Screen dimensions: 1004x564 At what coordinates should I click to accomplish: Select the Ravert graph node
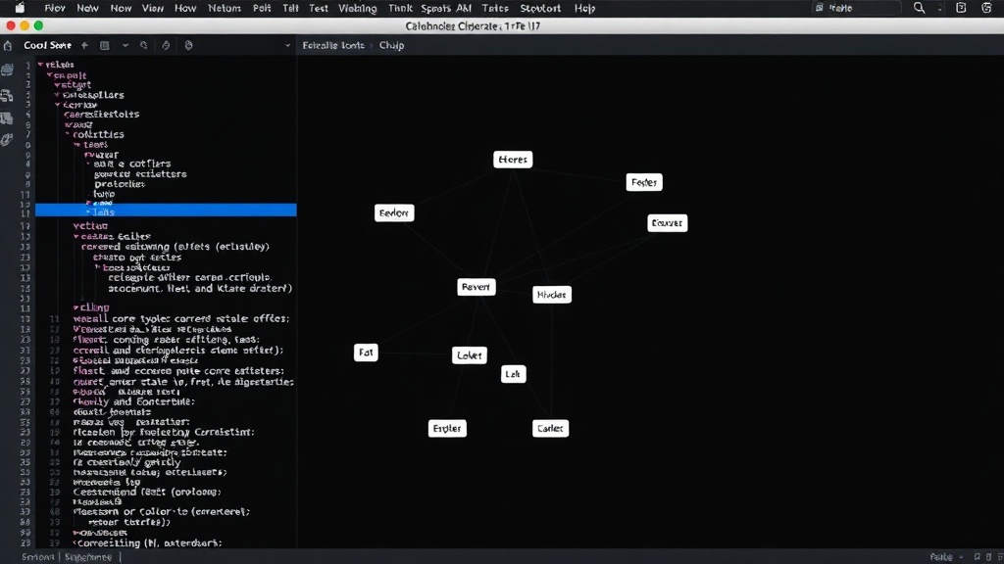477,287
